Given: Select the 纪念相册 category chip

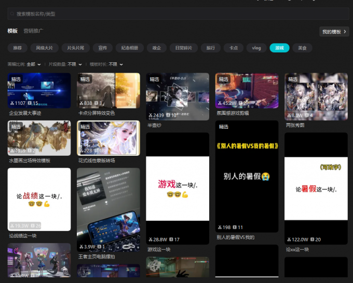Looking at the screenshot, I should tap(130, 48).
